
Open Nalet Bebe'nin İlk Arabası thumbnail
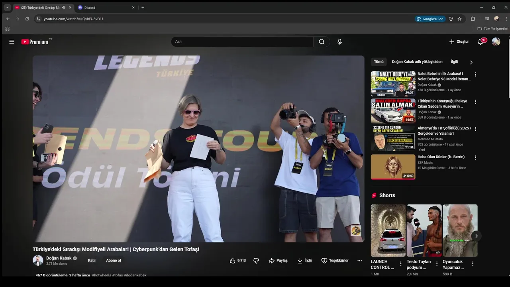(x=393, y=84)
